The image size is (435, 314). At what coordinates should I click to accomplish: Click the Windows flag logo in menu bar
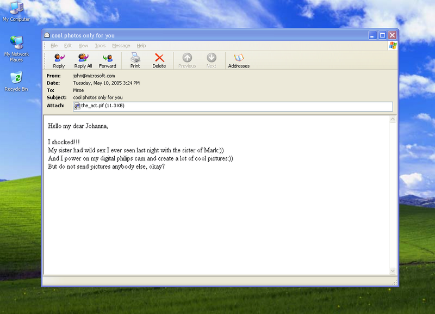393,46
